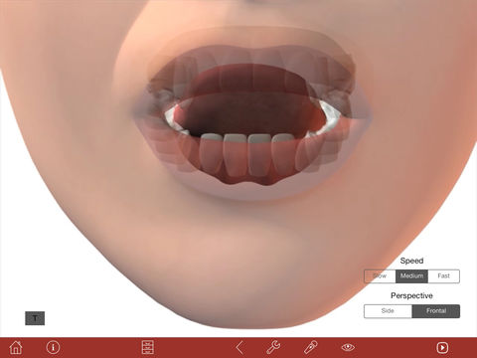This screenshot has width=477, height=358.
Task: Click the Perspective label
Action: pos(411,295)
